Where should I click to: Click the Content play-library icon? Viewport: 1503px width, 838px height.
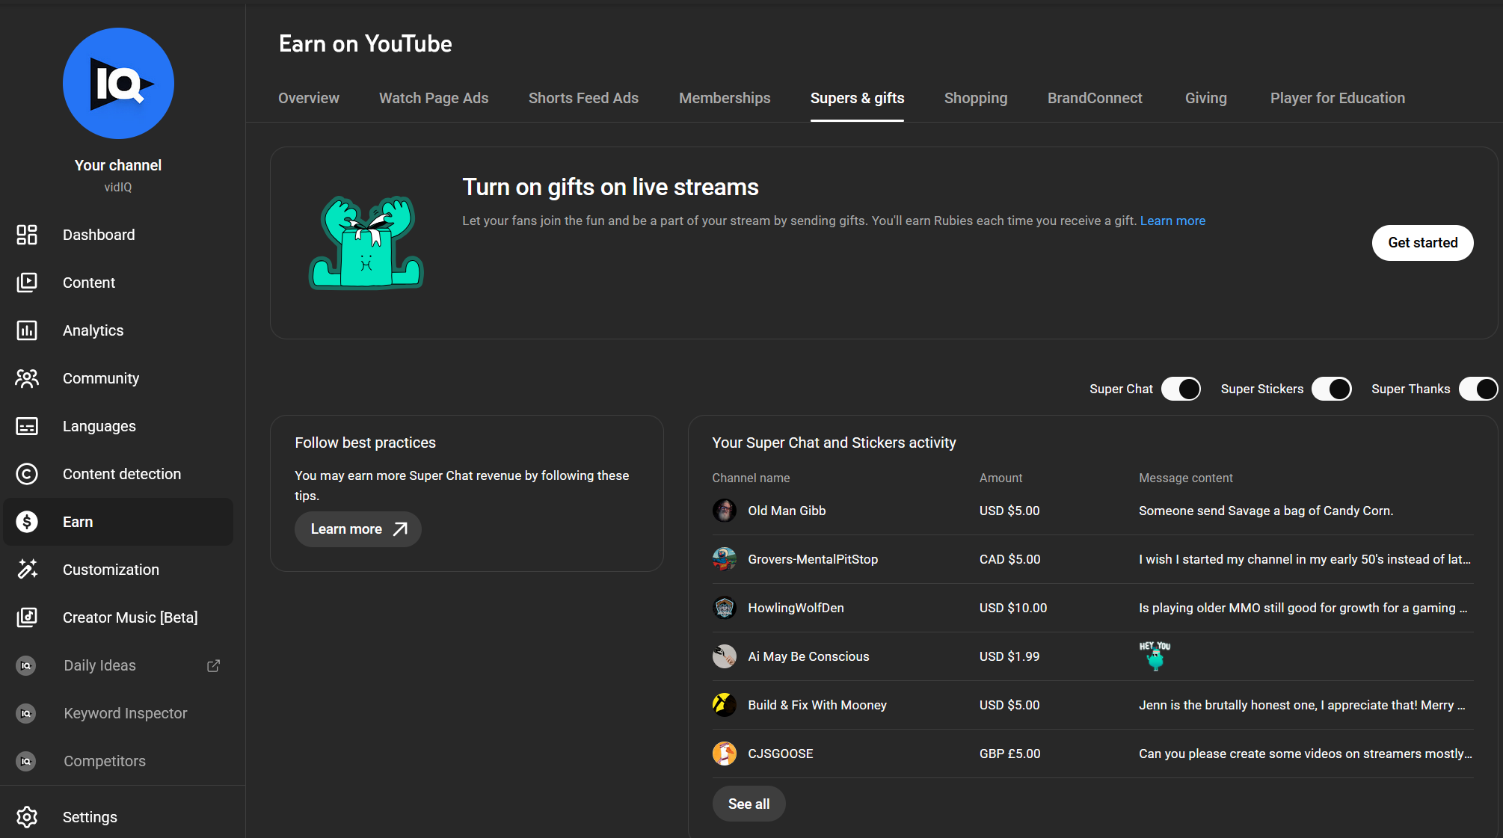[27, 283]
